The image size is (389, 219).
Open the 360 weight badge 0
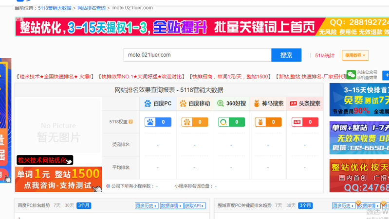coord(231,122)
